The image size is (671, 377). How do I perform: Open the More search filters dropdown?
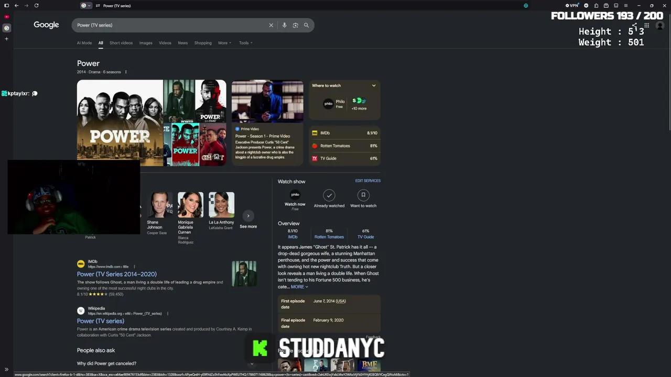[224, 43]
